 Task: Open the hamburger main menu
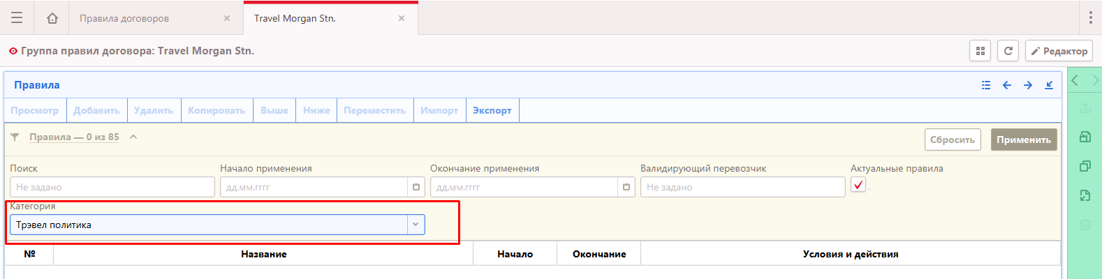click(17, 18)
